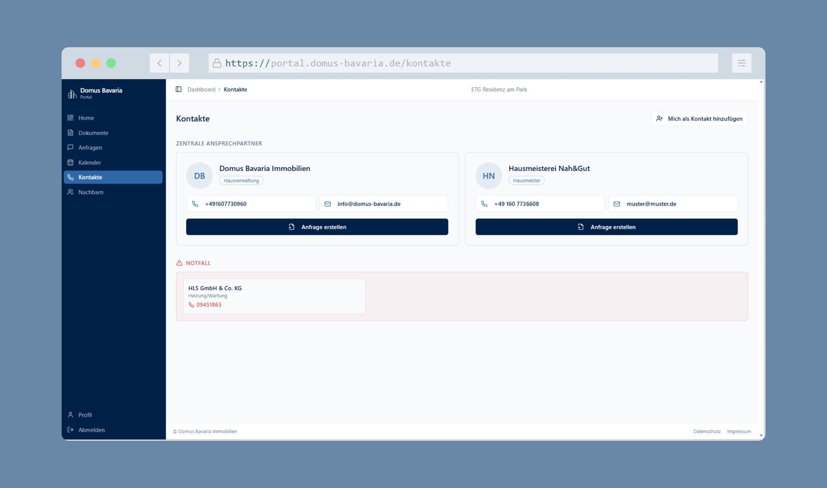The width and height of the screenshot is (827, 488).
Task: Create Anfrage for Hausmeisterei Nah&Gut
Action: [606, 227]
